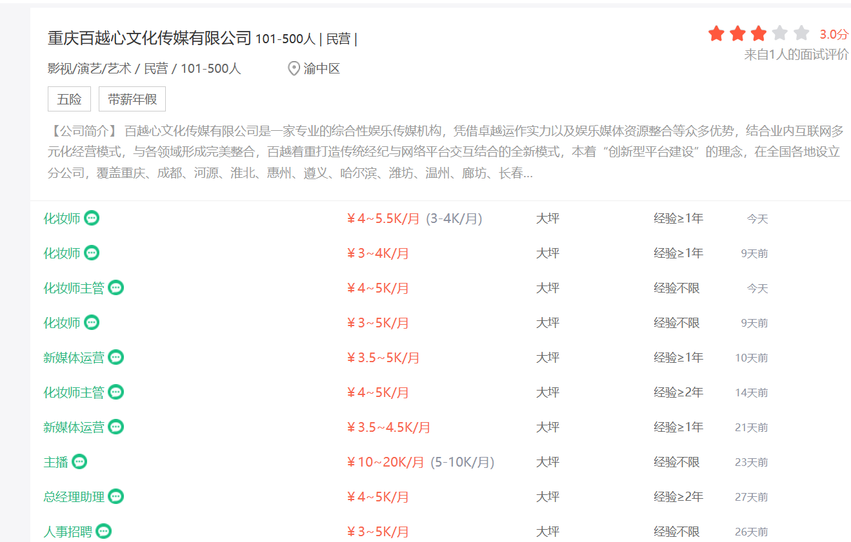The width and height of the screenshot is (851, 542).
Task: Open the 化妆师 job paying ¥3~4K/月
Action: [62, 253]
